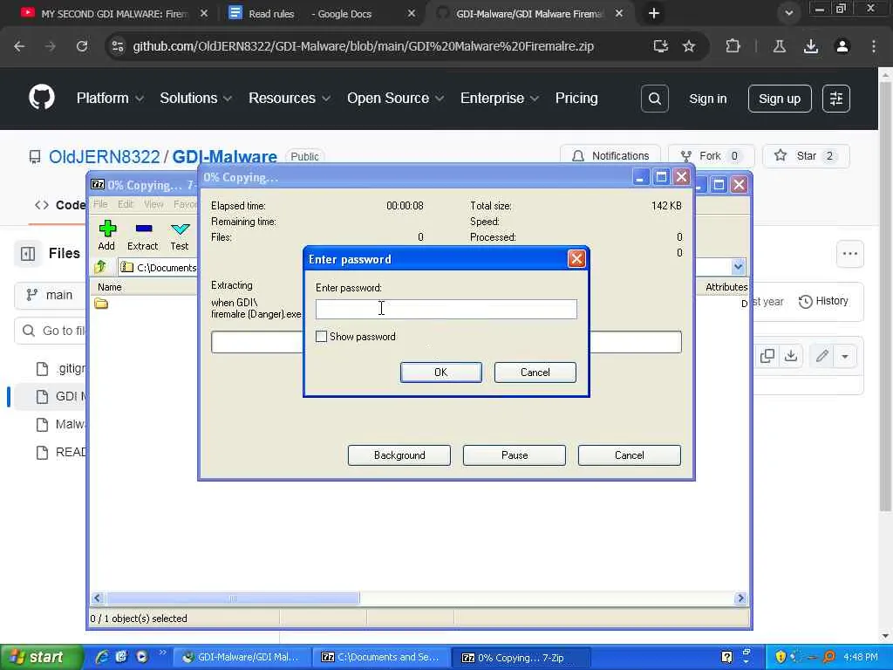Open the Pricing page link

pos(576,98)
